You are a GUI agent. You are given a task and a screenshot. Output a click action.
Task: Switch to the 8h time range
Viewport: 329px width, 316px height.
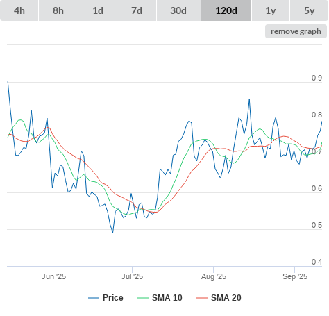point(58,10)
